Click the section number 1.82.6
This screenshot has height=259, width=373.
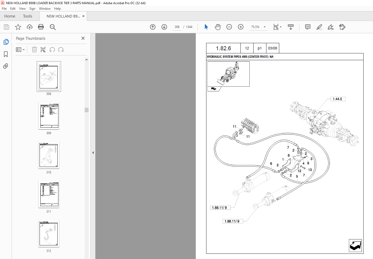pyautogui.click(x=223, y=48)
